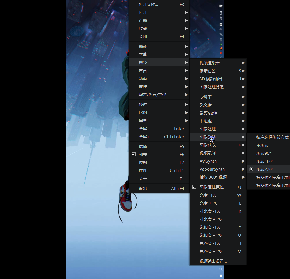Open the AviSynth submenu

tap(218, 161)
